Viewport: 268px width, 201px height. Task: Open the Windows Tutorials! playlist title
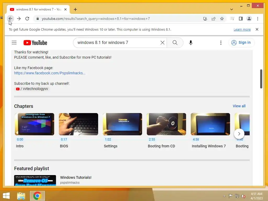point(76,177)
